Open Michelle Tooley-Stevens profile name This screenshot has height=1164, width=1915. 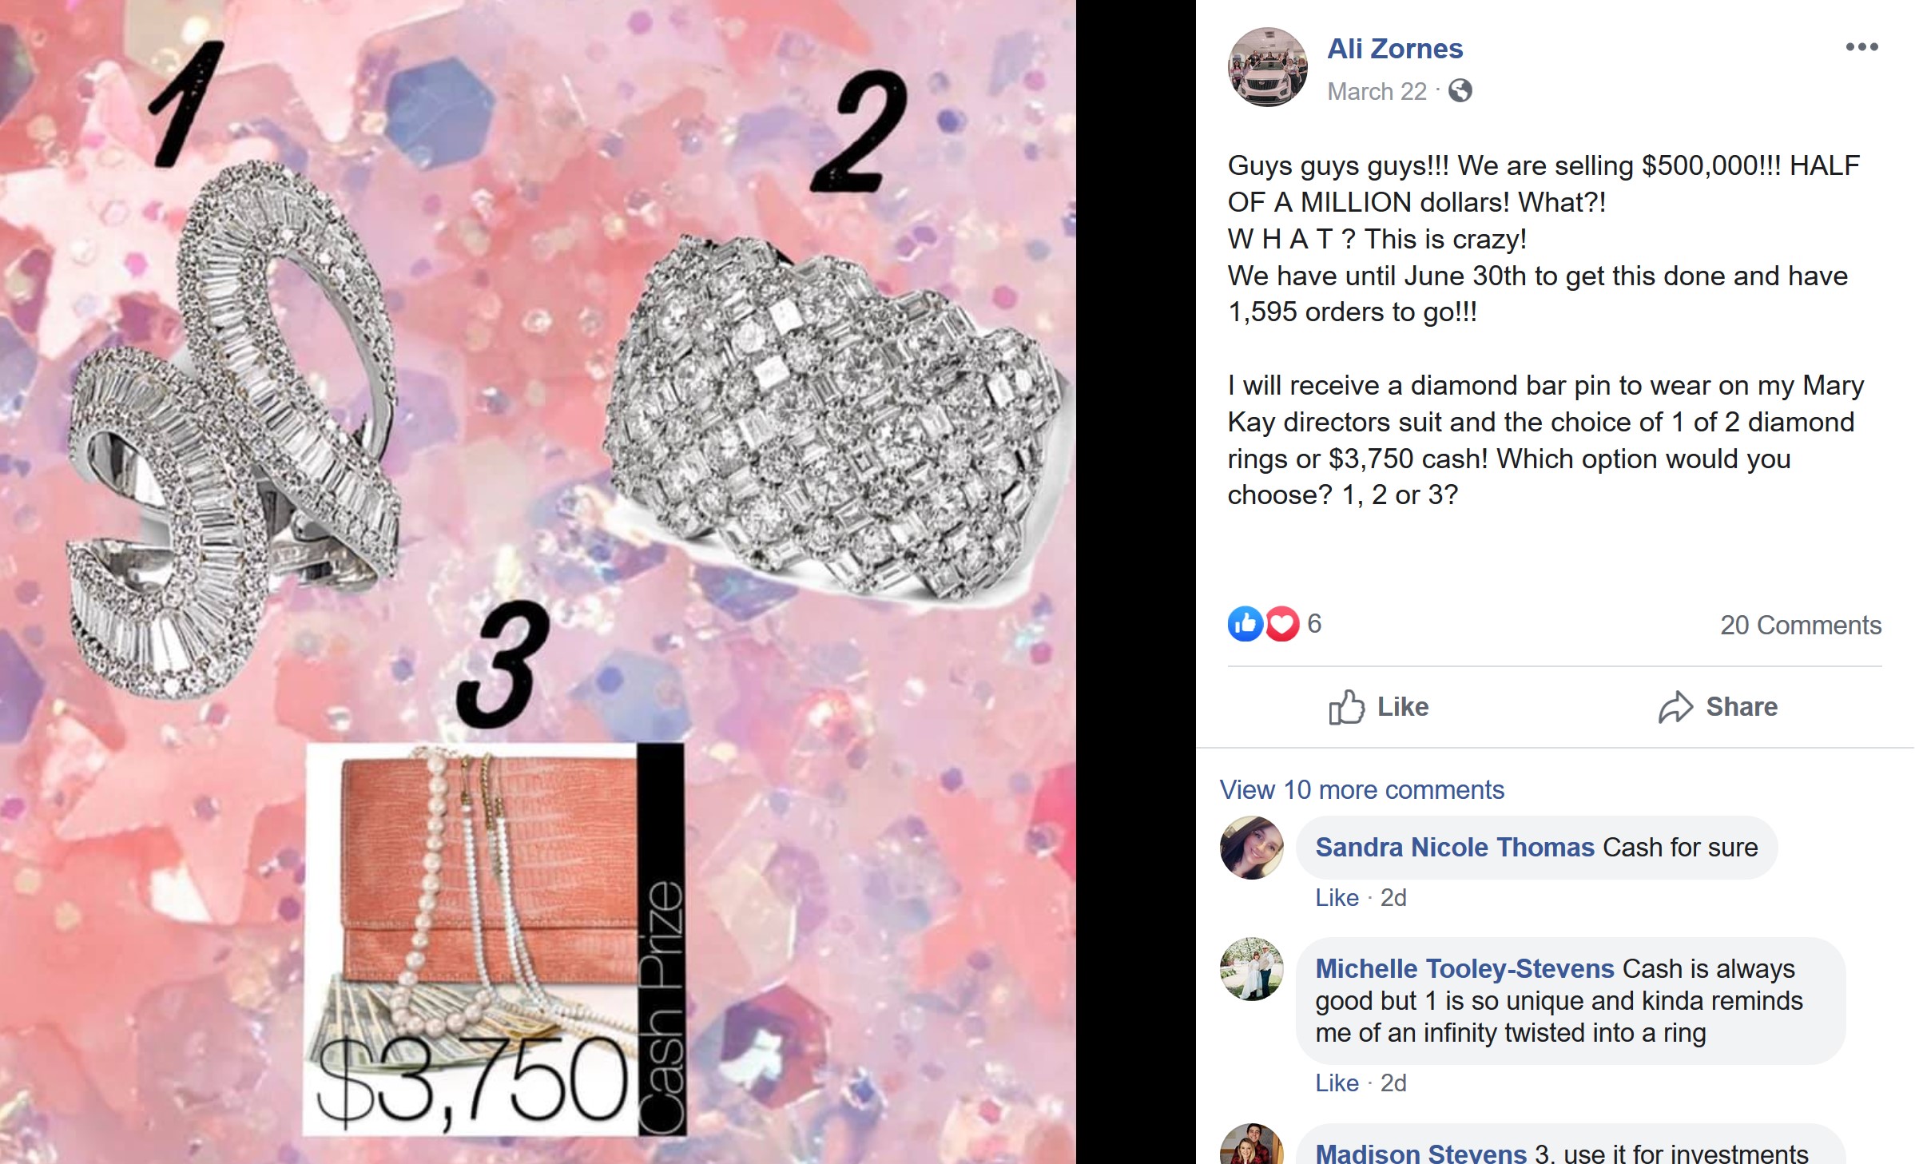pos(1465,968)
